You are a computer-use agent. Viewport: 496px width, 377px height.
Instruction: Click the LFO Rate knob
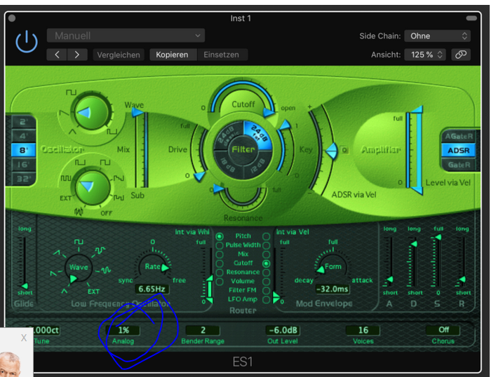pos(153,267)
